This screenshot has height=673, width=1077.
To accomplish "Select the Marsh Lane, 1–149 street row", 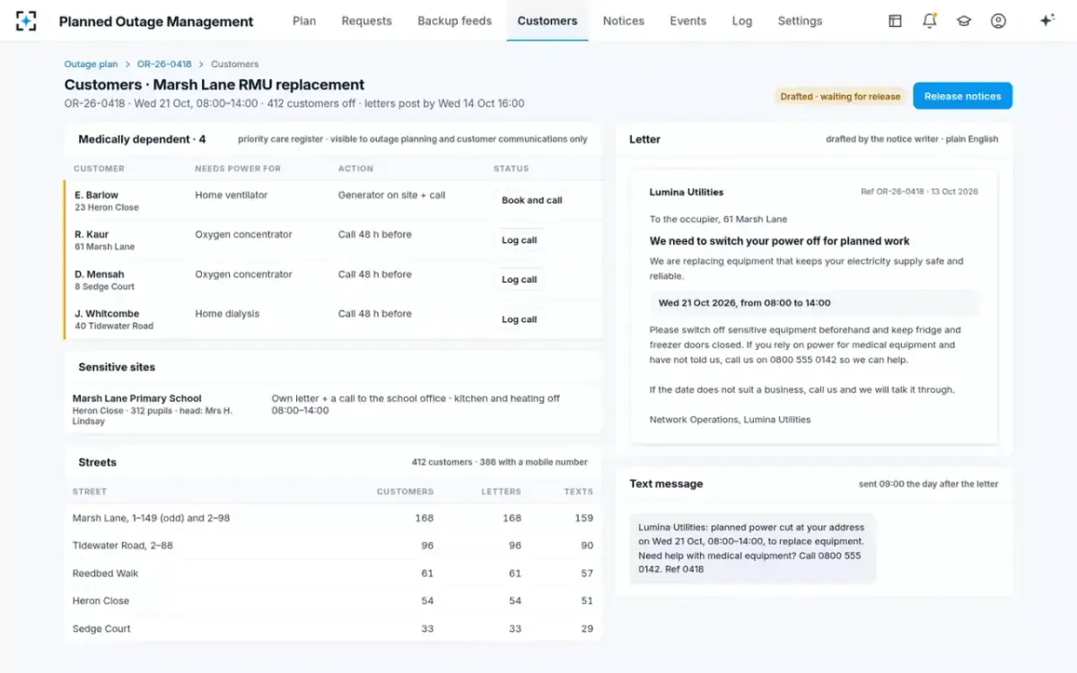I will pyautogui.click(x=333, y=518).
